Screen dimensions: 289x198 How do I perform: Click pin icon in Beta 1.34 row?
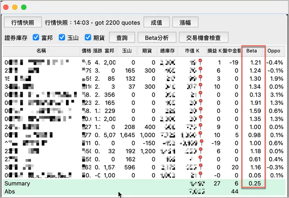[x=200, y=86]
